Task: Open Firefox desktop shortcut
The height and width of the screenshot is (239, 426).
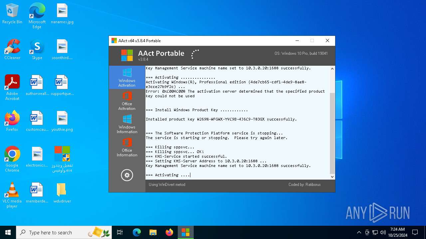Action: point(12,121)
